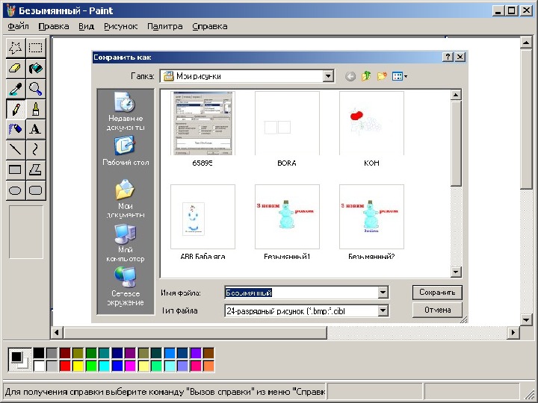Image resolution: width=538 pixels, height=403 pixels.
Task: Select the Безымянный2 snowman thumbnail
Action: (371, 216)
